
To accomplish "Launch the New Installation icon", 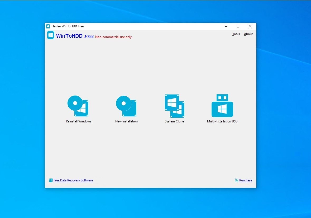I will (126, 106).
